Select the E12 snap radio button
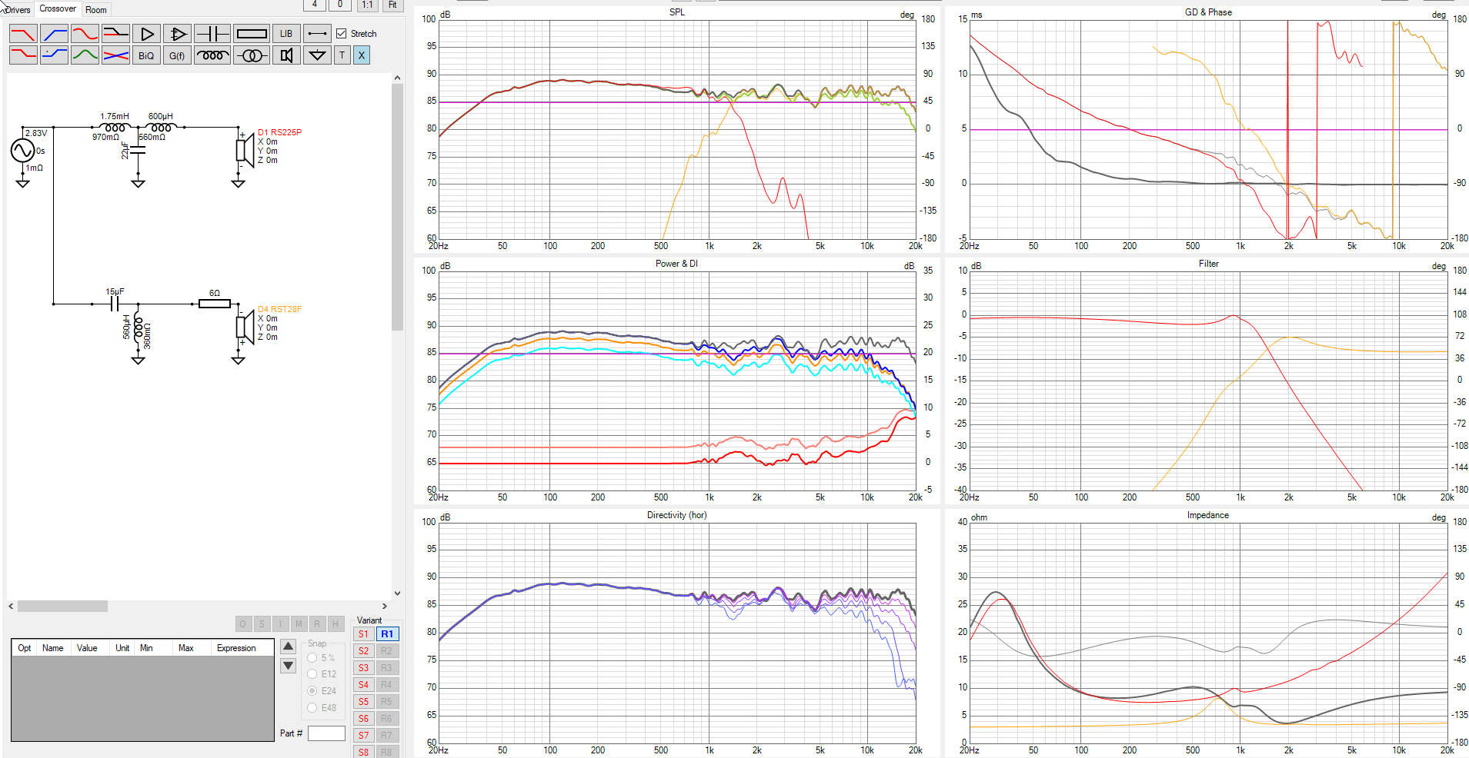This screenshot has width=1469, height=758. click(x=312, y=674)
